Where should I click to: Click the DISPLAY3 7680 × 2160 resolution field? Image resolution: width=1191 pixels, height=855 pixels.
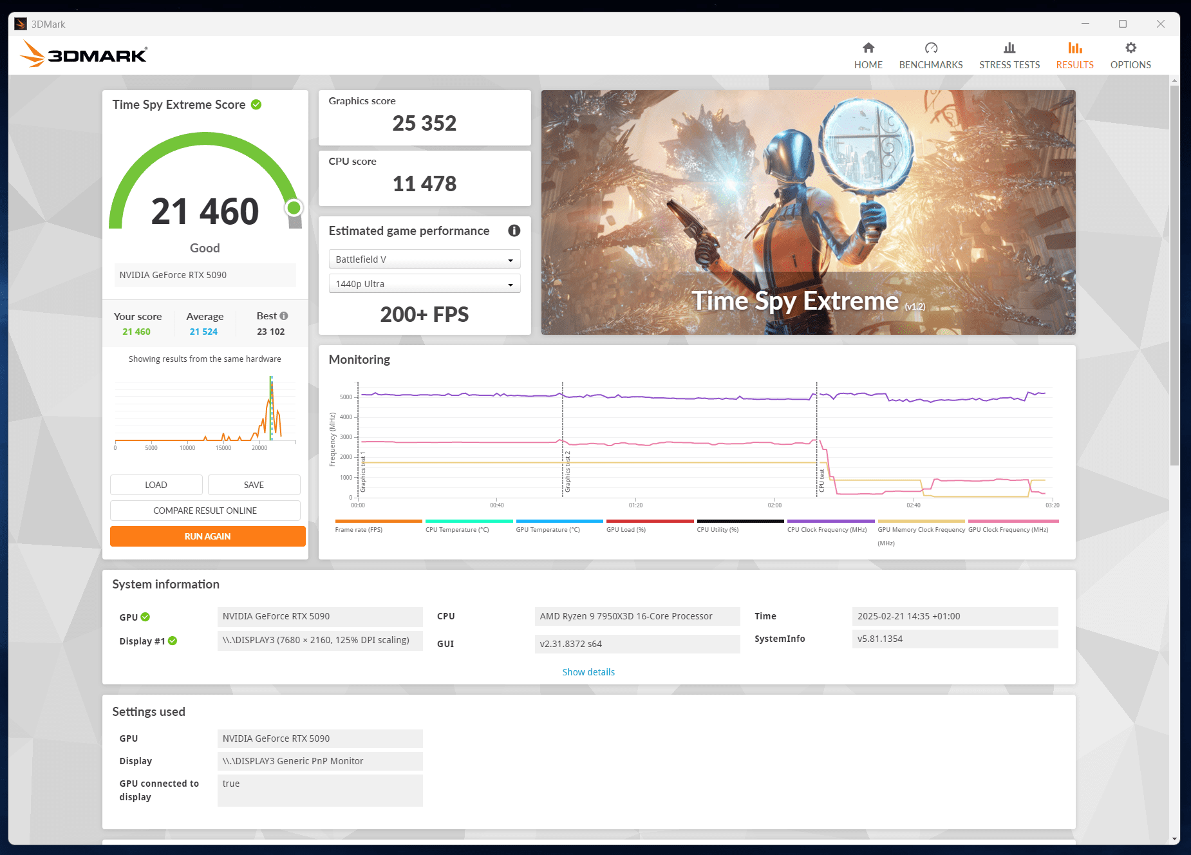pyautogui.click(x=320, y=640)
